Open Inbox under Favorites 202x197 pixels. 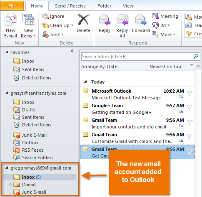[x=24, y=61]
